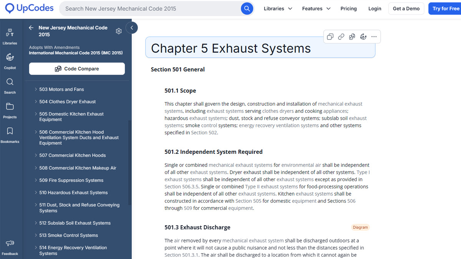Click the environmental air term link
The image size is (461, 259).
coord(301,165)
